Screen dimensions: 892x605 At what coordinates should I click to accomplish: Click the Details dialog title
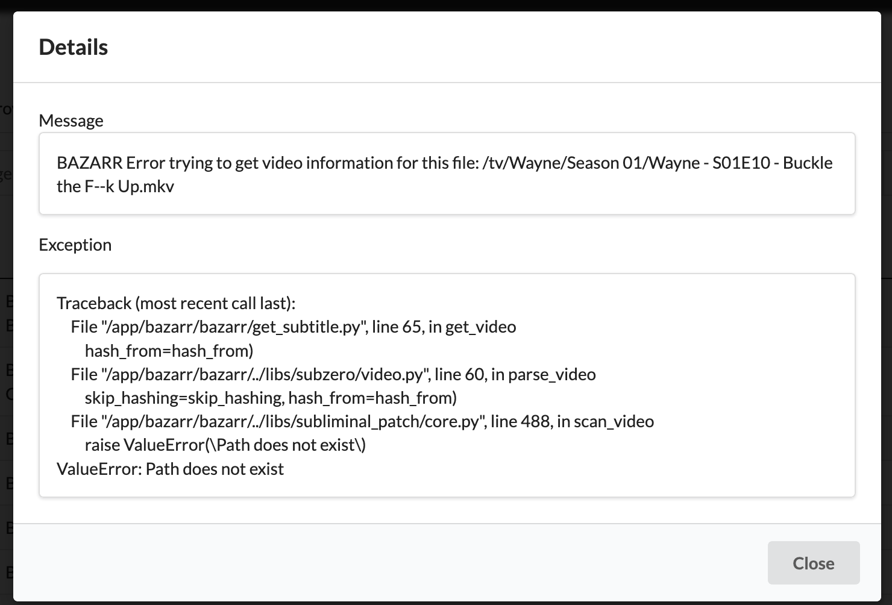[73, 46]
